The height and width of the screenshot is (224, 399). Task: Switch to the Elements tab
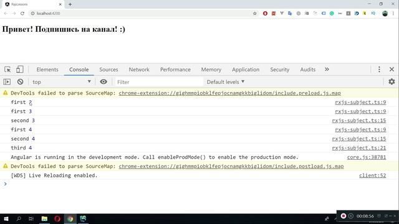click(47, 69)
